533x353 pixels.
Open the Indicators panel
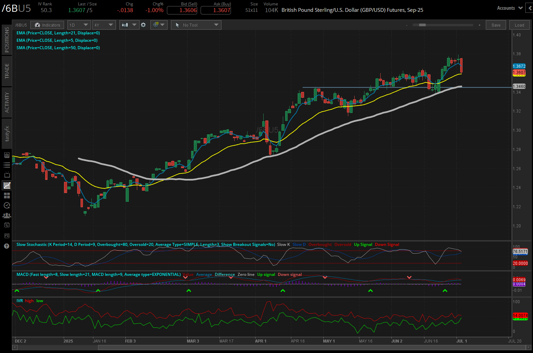(47, 25)
